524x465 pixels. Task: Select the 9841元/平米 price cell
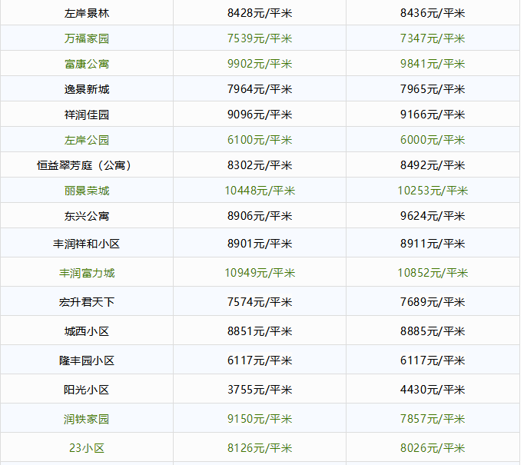(x=433, y=64)
